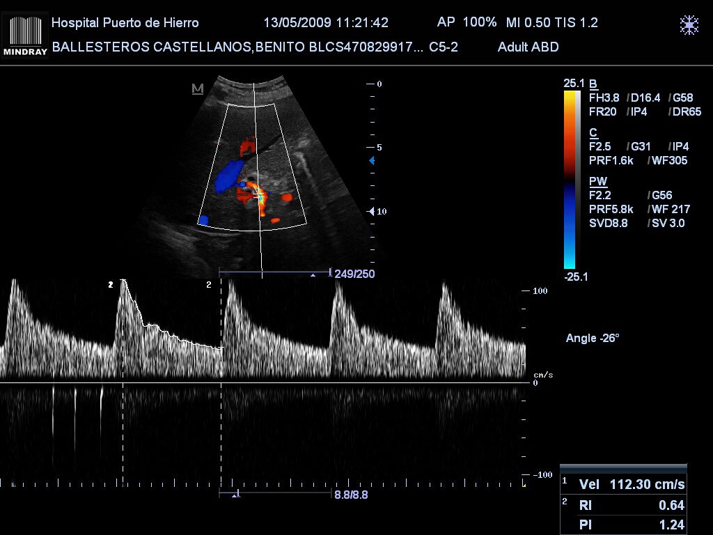The width and height of the screenshot is (713, 535).
Task: Click the PRF5.8k pulsed wave parameter
Action: point(611,210)
